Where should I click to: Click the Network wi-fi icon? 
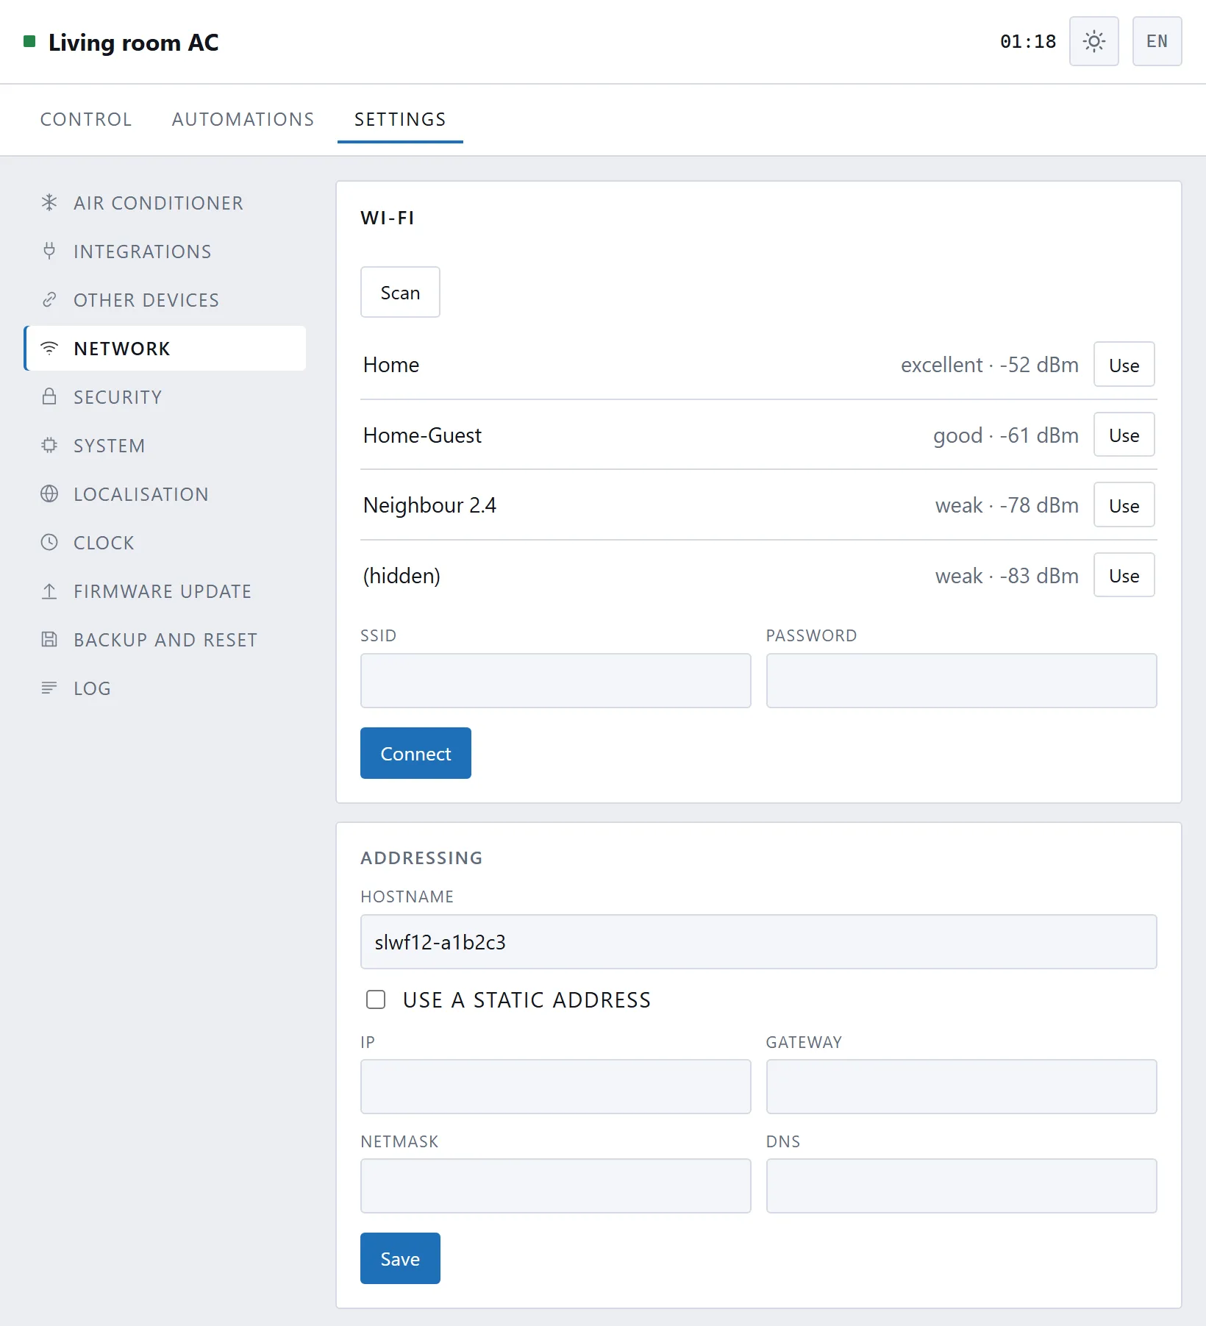click(49, 348)
